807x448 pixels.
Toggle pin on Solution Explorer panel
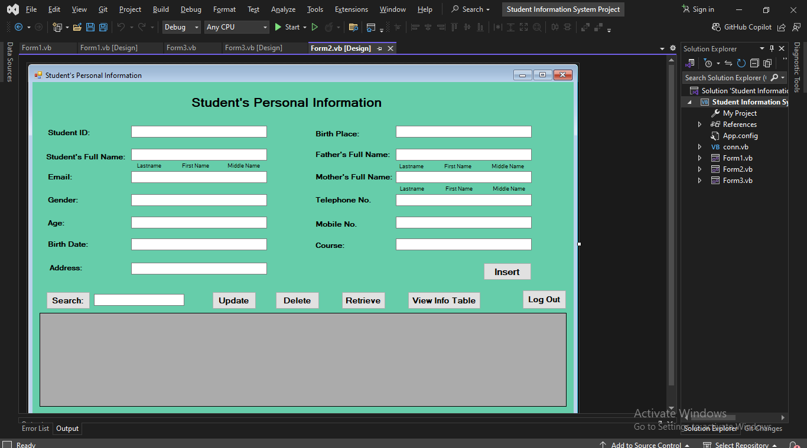(x=772, y=49)
